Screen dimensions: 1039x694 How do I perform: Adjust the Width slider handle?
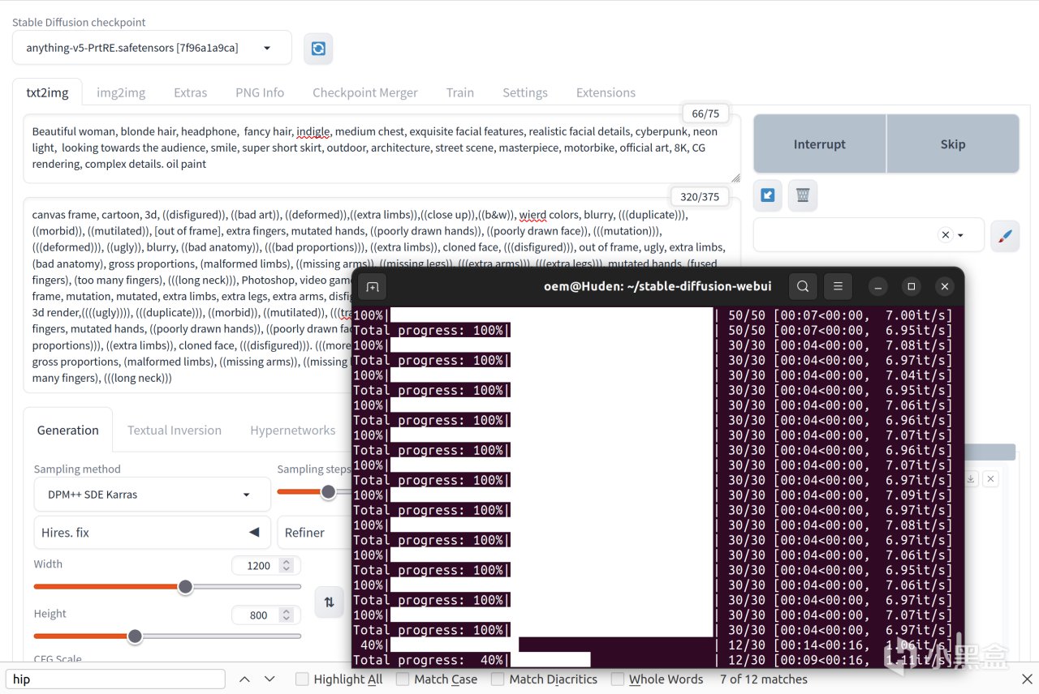pyautogui.click(x=185, y=586)
